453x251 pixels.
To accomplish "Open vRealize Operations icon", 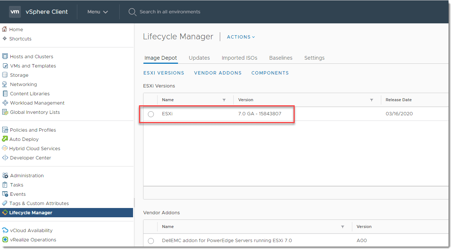I will 5,240.
